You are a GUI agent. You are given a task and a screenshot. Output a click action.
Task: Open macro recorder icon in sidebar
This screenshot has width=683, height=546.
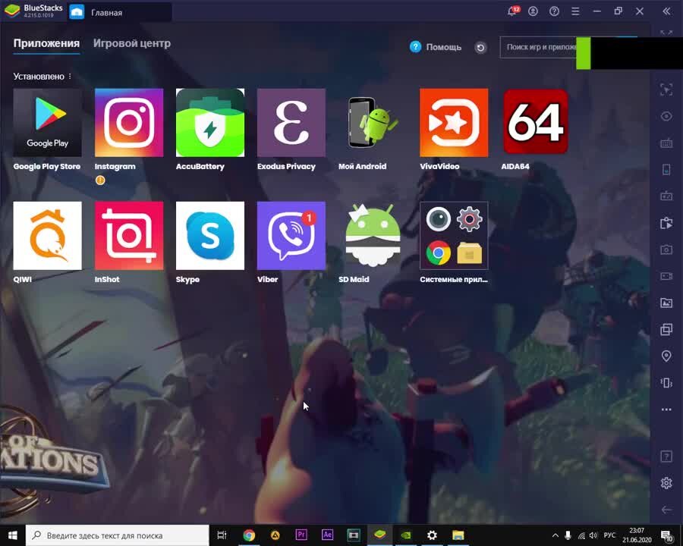[x=666, y=196]
